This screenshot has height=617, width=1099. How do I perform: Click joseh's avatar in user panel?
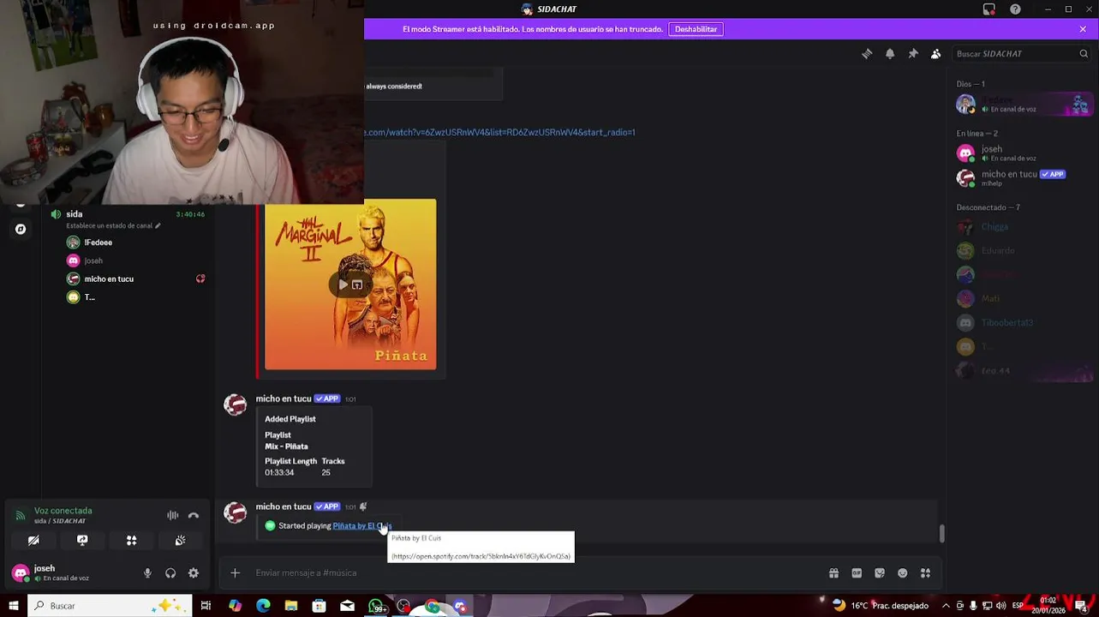pos(21,573)
